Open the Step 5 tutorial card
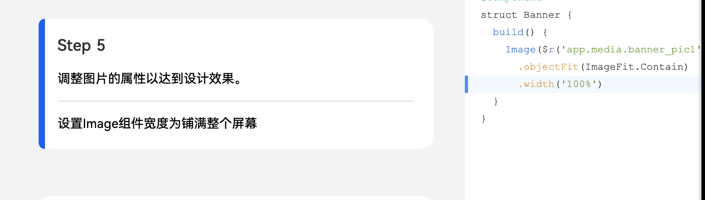This screenshot has width=705, height=200. (236, 84)
